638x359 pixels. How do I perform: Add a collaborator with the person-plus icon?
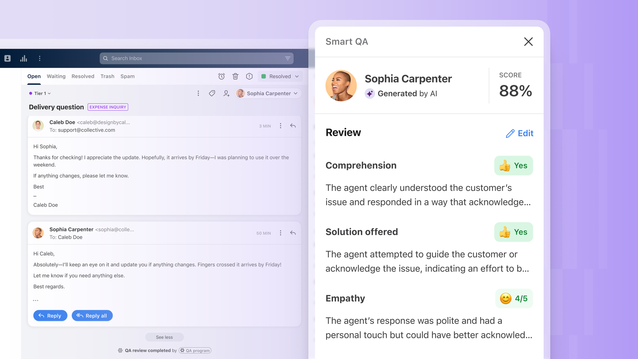click(x=226, y=93)
